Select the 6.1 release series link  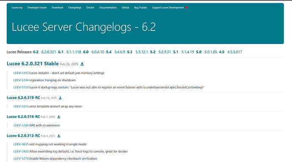(61, 52)
